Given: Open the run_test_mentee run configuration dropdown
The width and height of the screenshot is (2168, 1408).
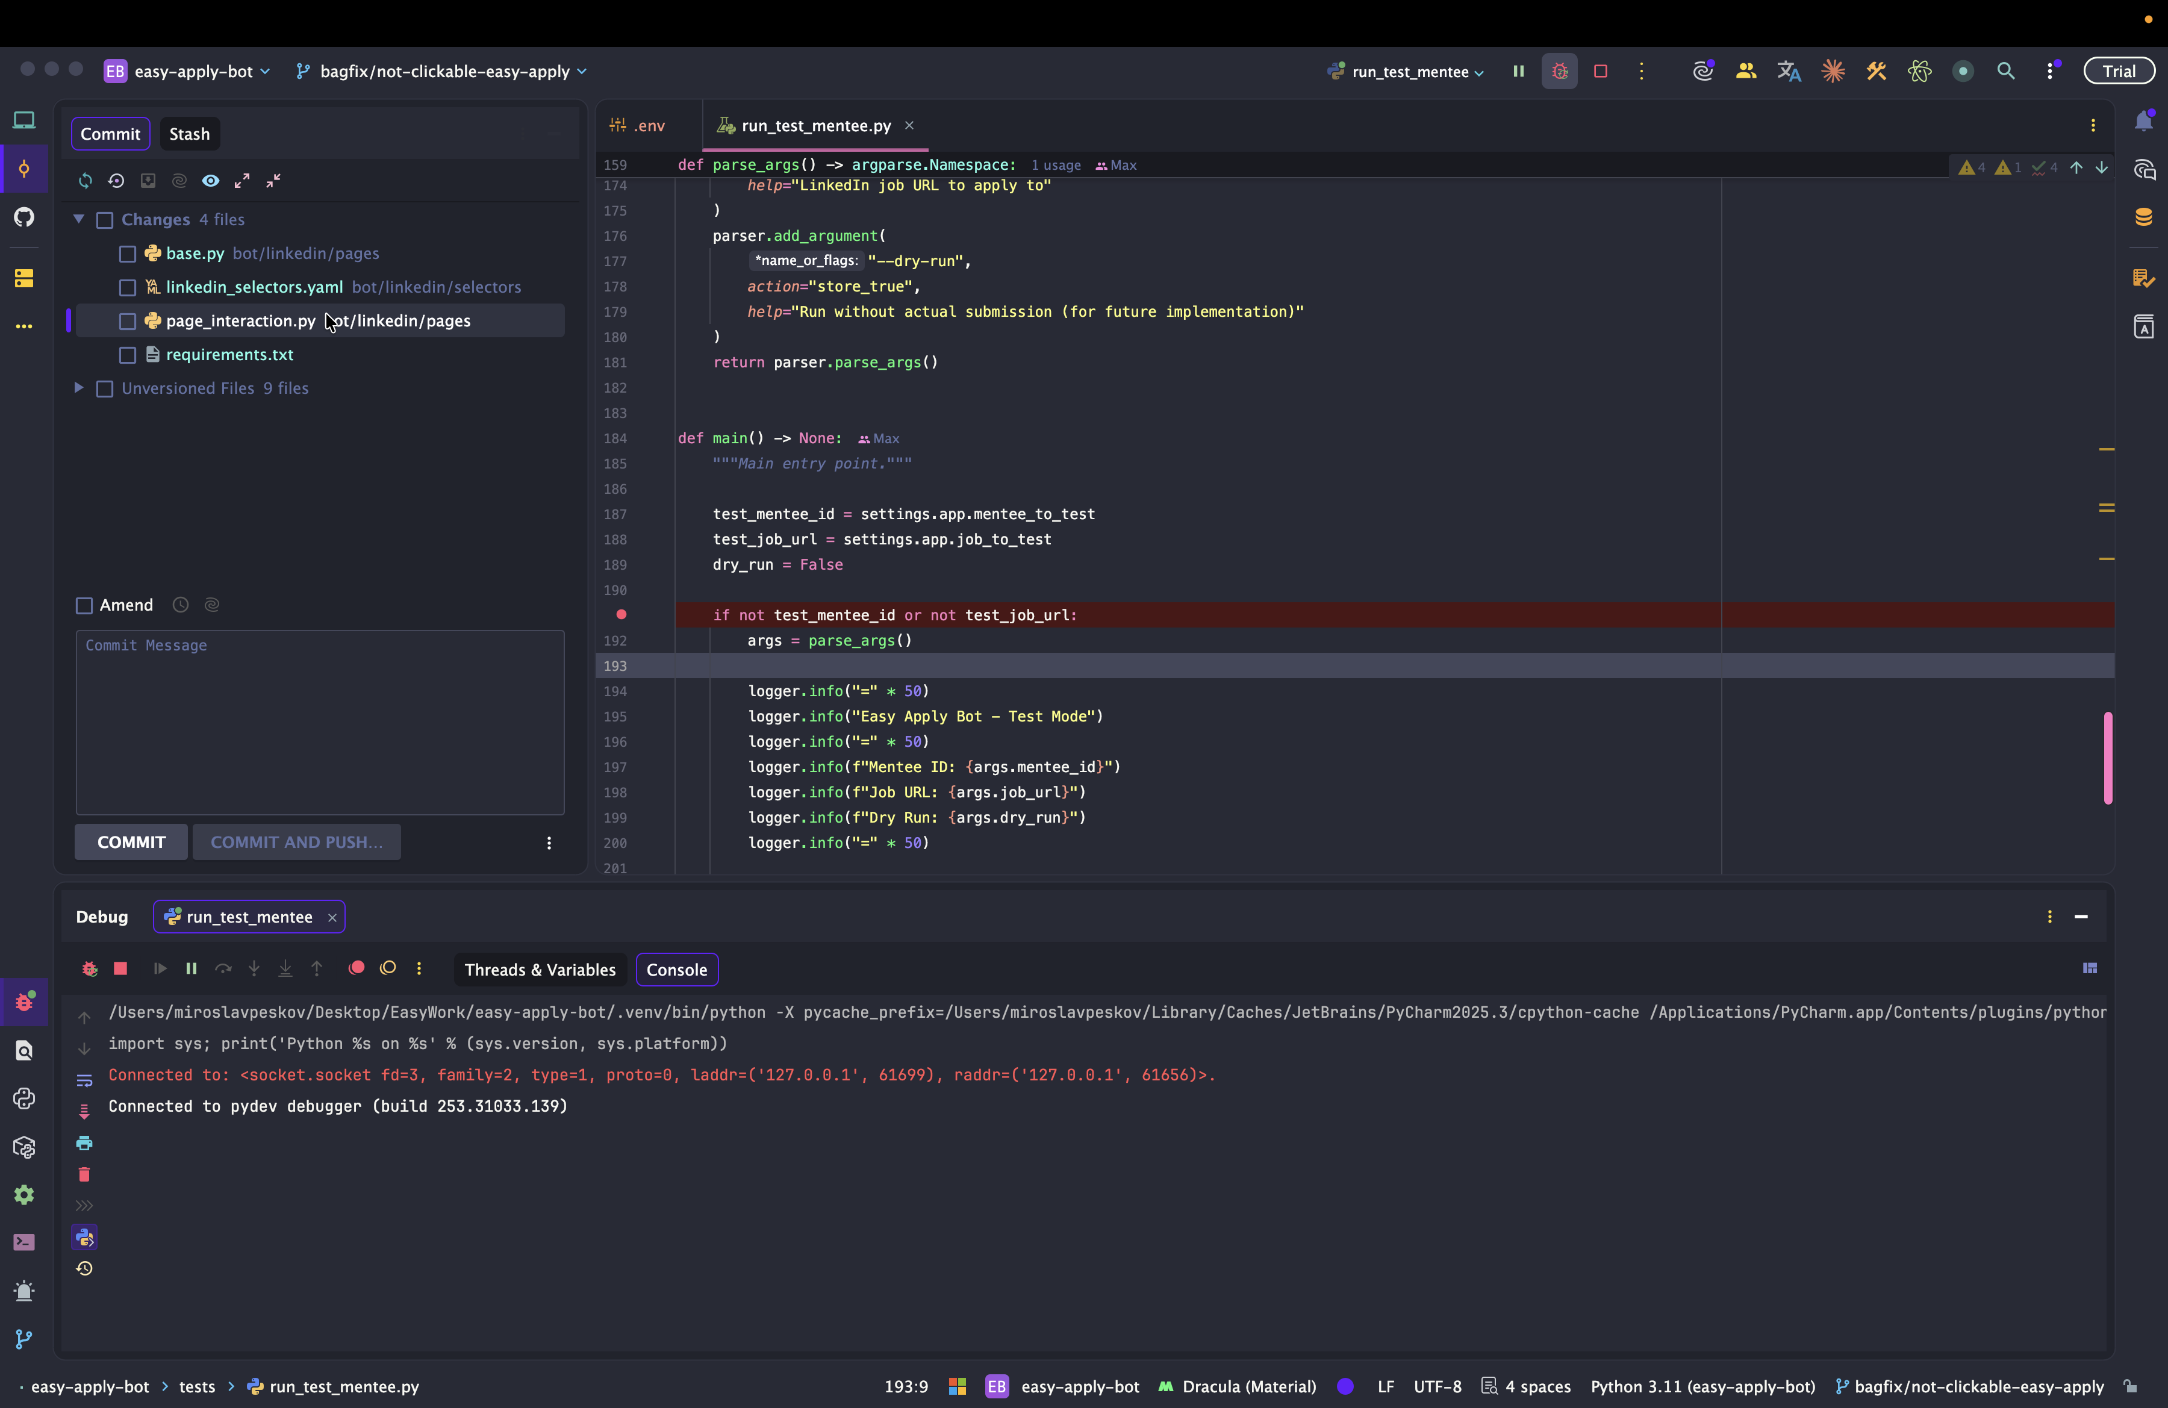Looking at the screenshot, I should point(1408,71).
